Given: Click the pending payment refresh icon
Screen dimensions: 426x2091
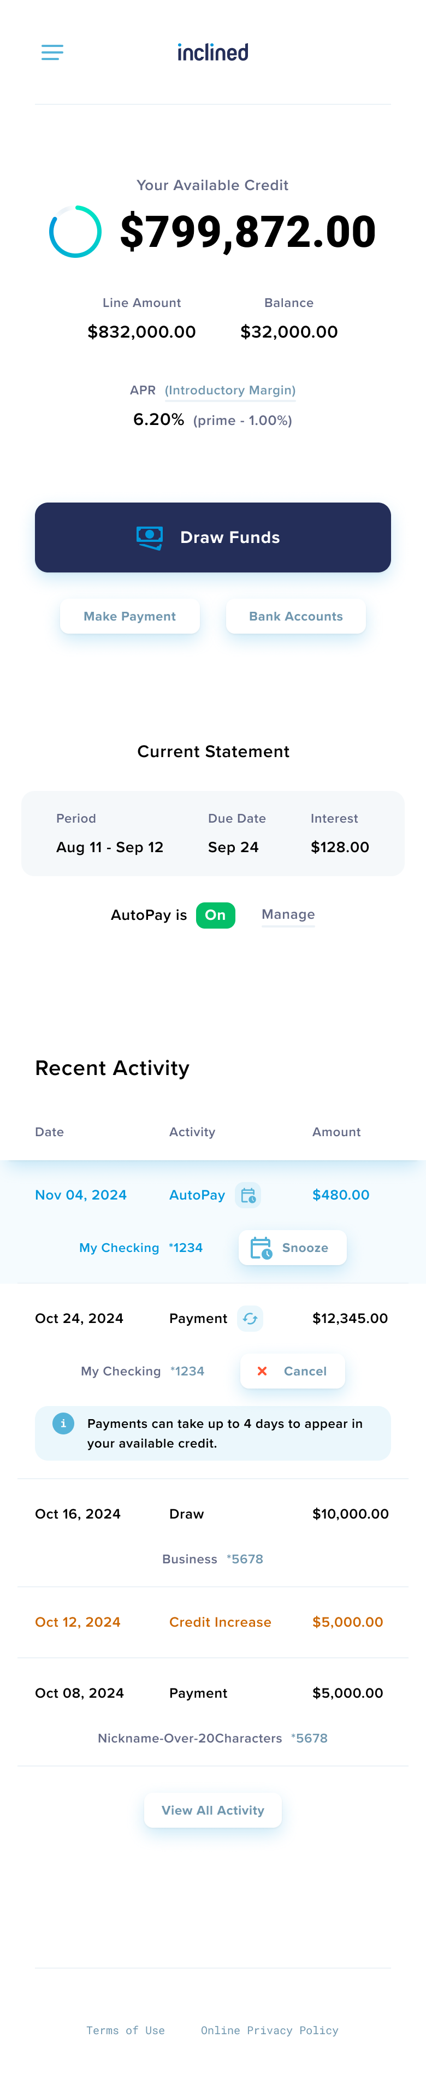Looking at the screenshot, I should click(250, 1319).
